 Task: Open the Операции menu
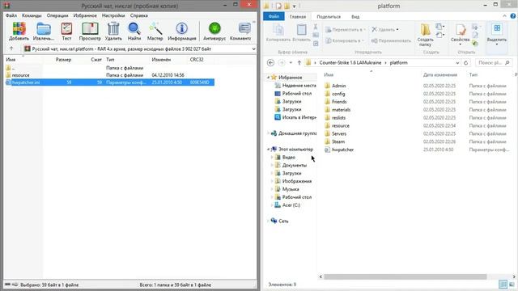point(57,15)
